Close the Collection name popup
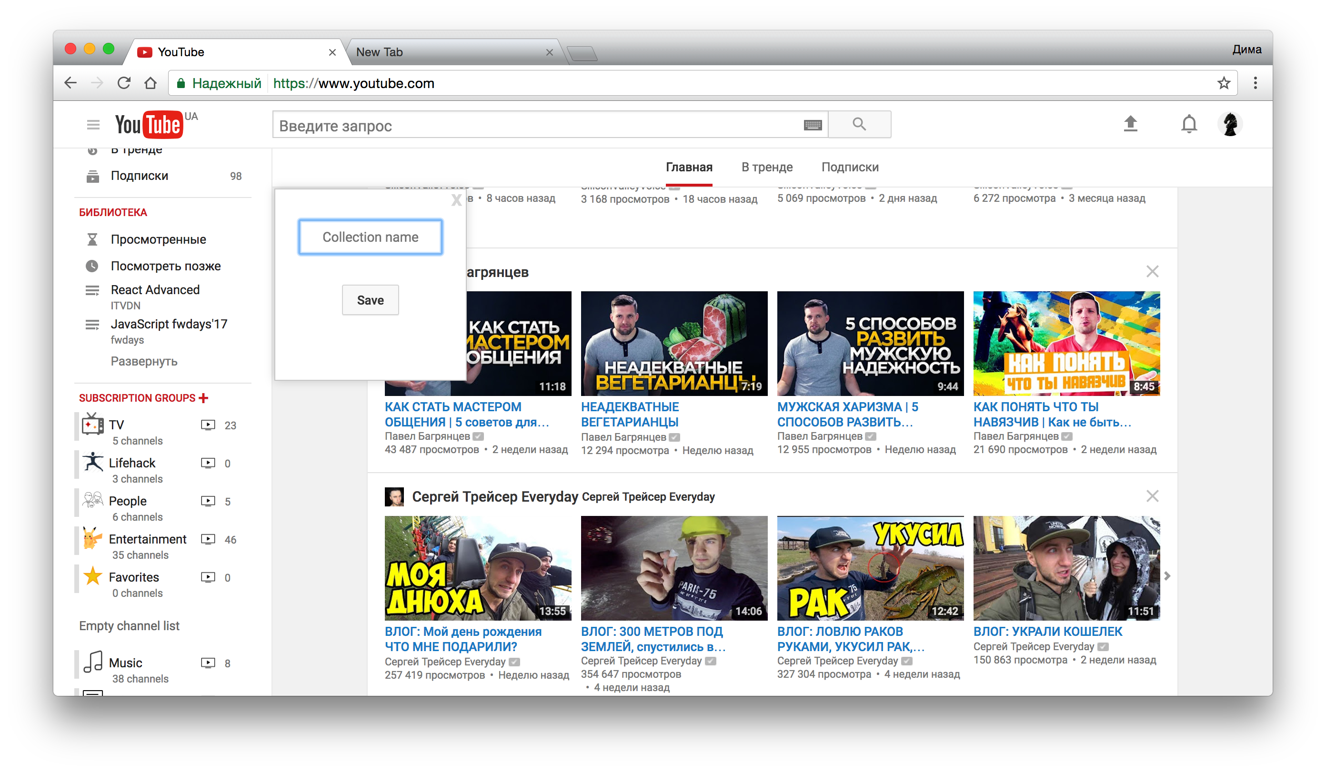Screen dimensions: 1326x772 [456, 200]
